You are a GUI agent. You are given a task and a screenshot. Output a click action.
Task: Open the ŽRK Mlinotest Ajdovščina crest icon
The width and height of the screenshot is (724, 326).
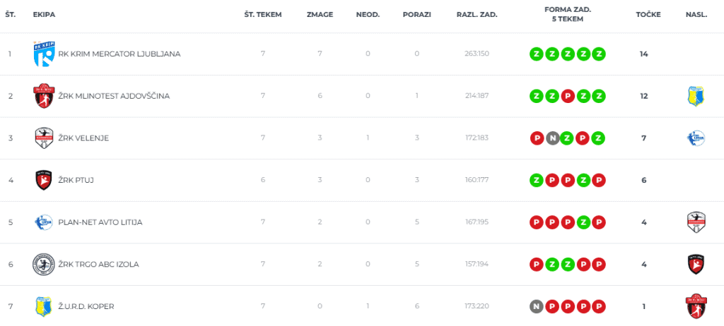tap(44, 96)
